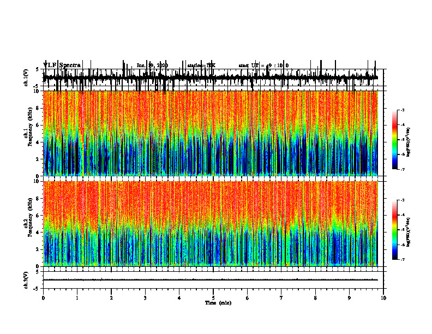Click time axis tick label 0

click(43, 298)
